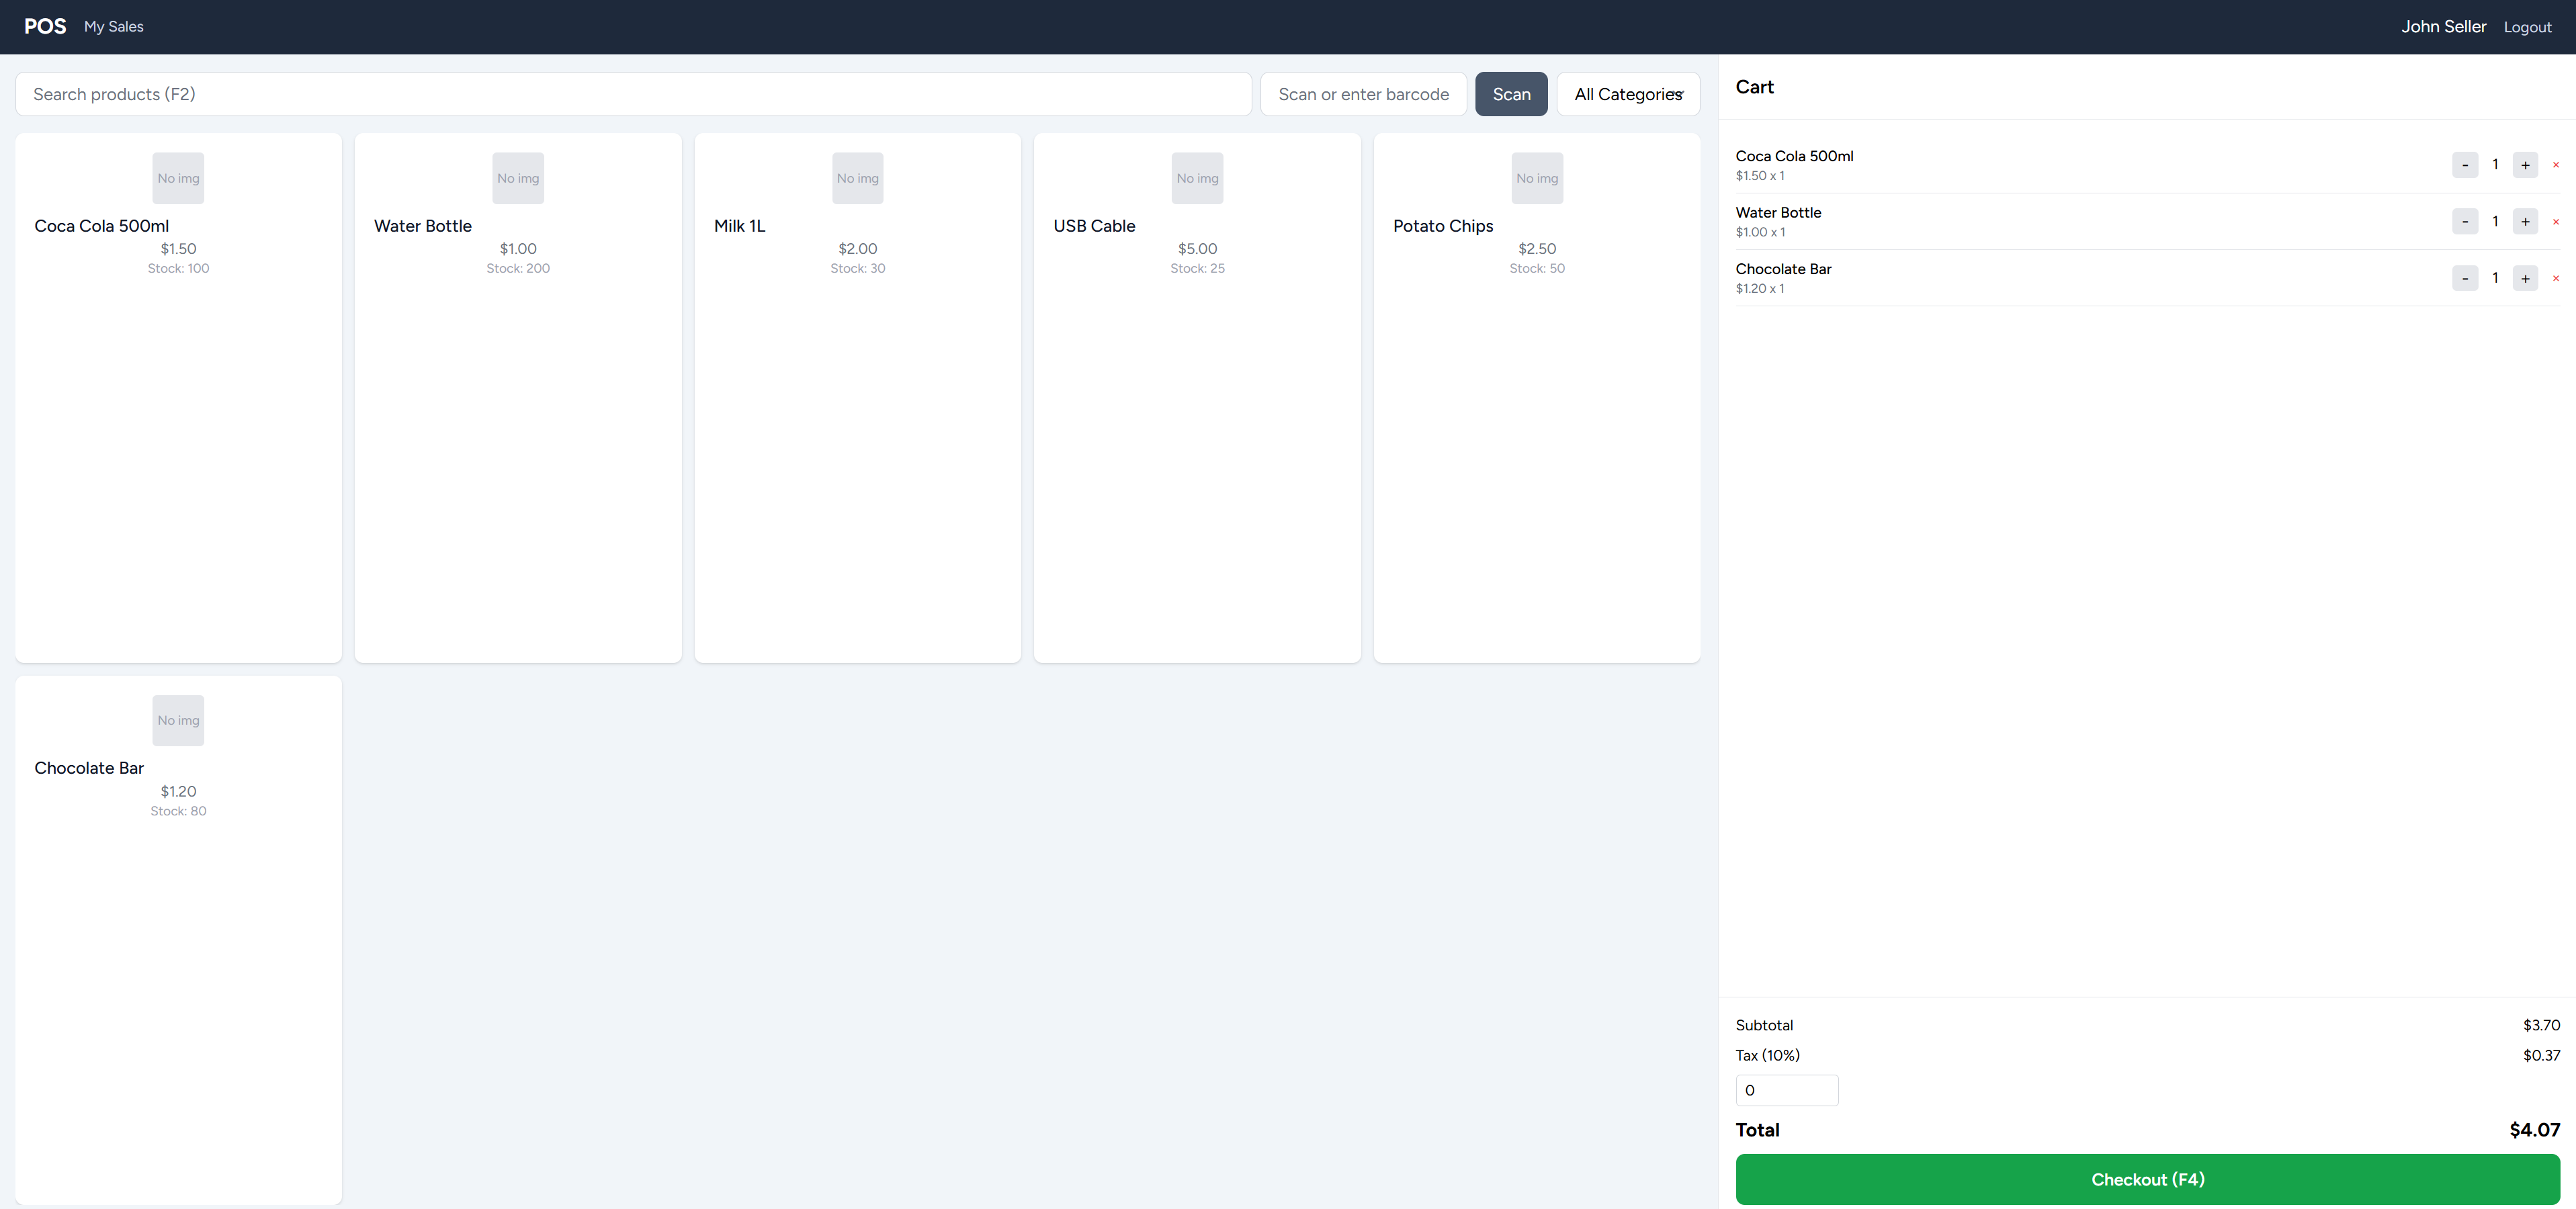Viewport: 2576px width, 1209px height.
Task: Remove Water Bottle from cart
Action: [2555, 222]
